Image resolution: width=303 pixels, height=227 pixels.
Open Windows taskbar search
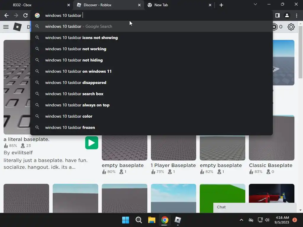click(138, 220)
